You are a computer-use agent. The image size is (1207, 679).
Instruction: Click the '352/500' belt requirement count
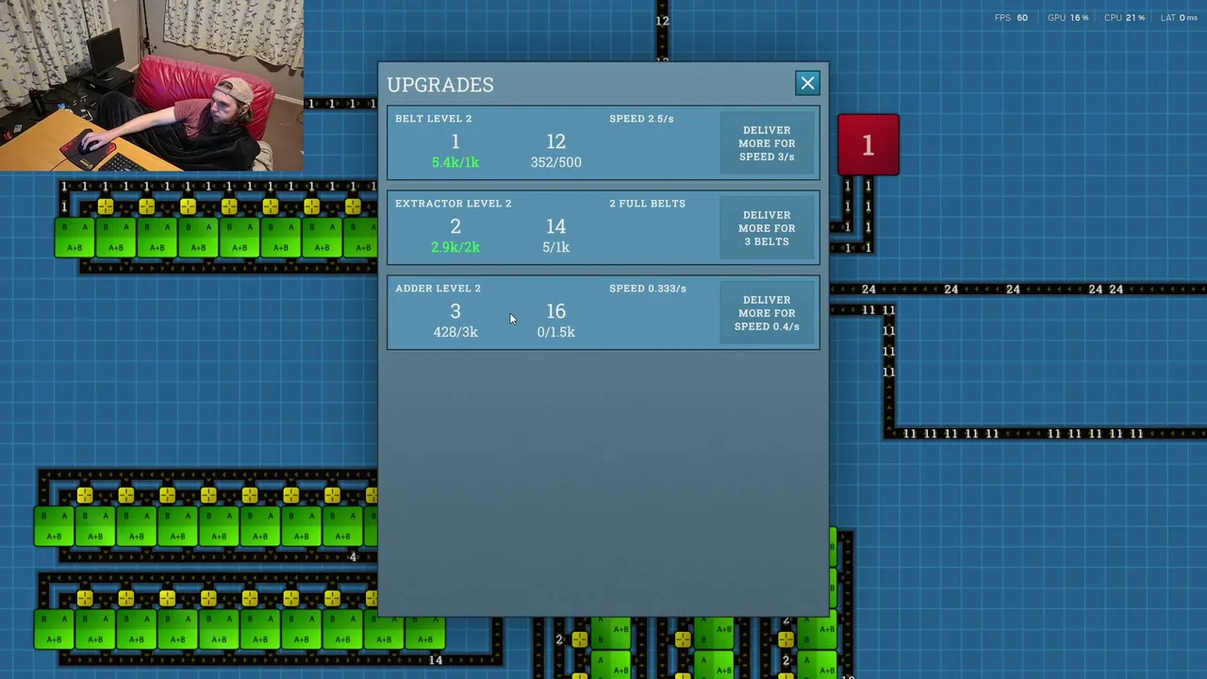555,162
